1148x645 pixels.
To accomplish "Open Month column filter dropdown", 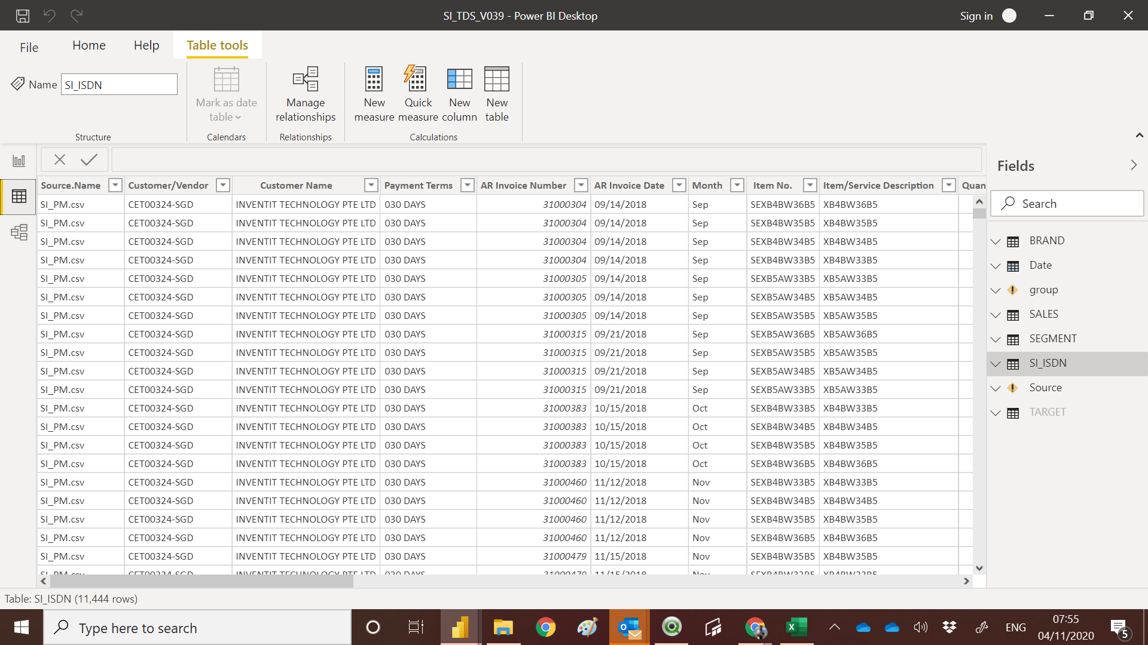I will pyautogui.click(x=738, y=185).
